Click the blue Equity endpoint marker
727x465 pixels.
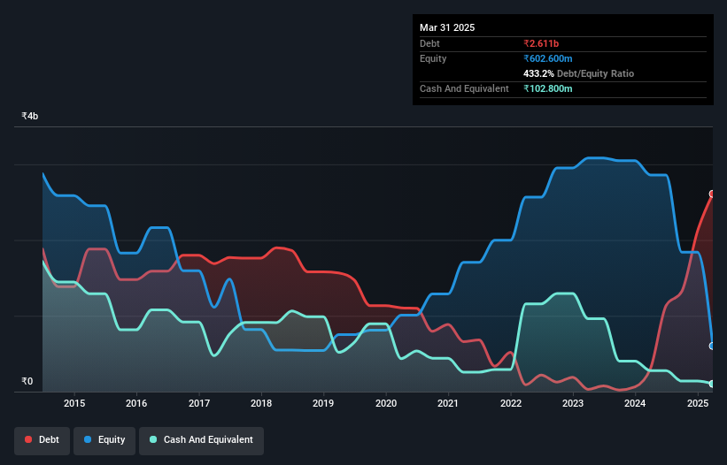tap(712, 346)
